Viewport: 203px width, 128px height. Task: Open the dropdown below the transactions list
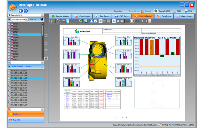point(43,109)
